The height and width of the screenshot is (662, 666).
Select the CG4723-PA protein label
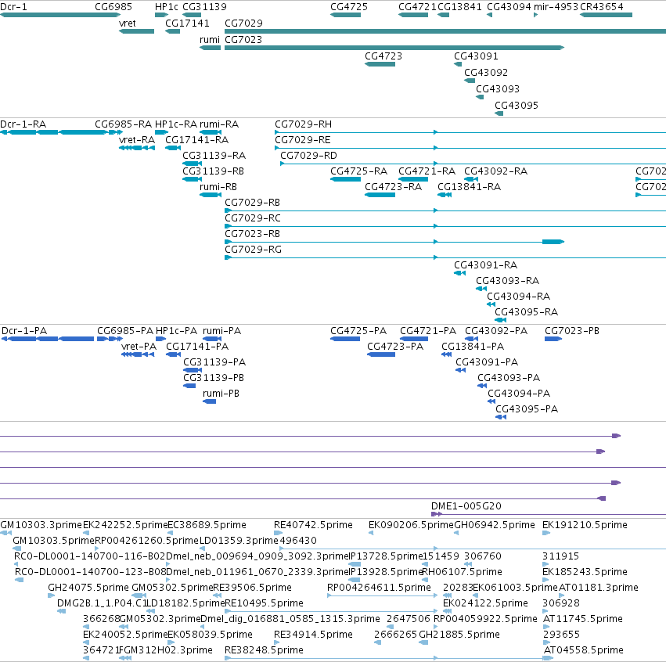pyautogui.click(x=395, y=347)
